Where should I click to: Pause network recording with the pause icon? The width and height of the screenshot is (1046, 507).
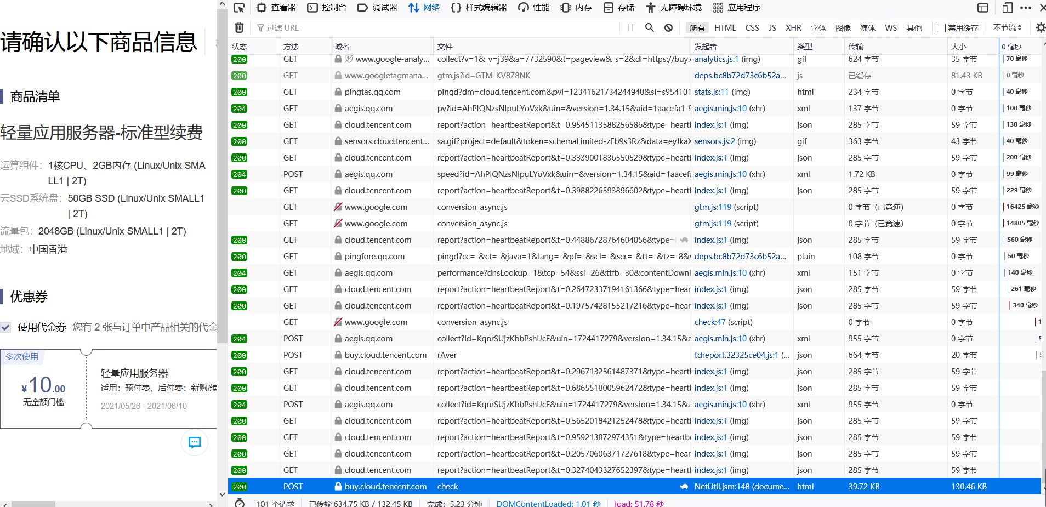pos(630,27)
